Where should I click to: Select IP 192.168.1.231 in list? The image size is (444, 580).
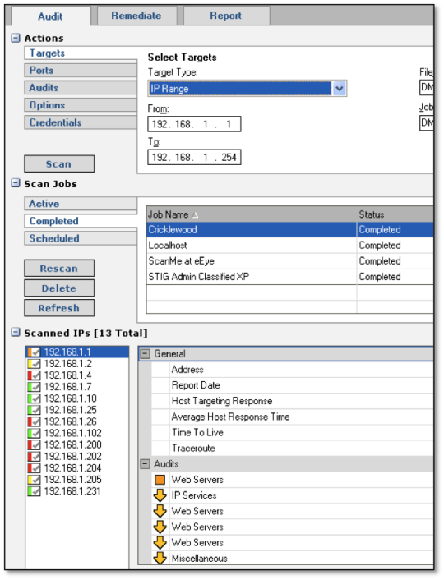72,491
